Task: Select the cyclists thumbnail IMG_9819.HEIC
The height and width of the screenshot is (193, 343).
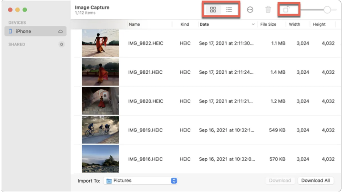Action: [100, 130]
